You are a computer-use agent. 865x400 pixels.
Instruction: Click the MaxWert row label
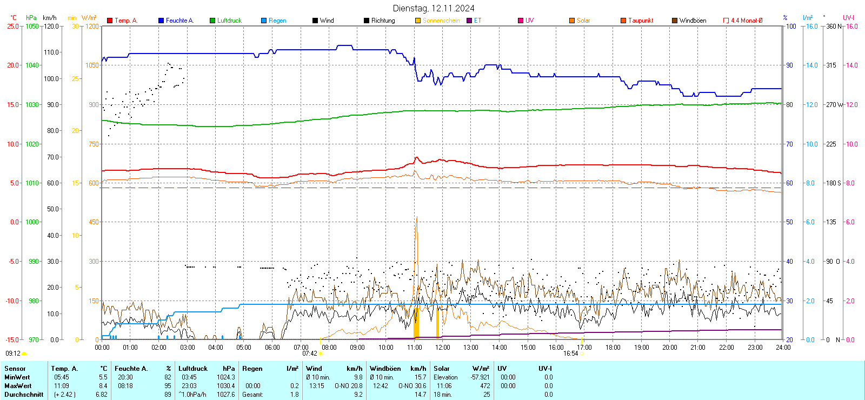coord(18,386)
